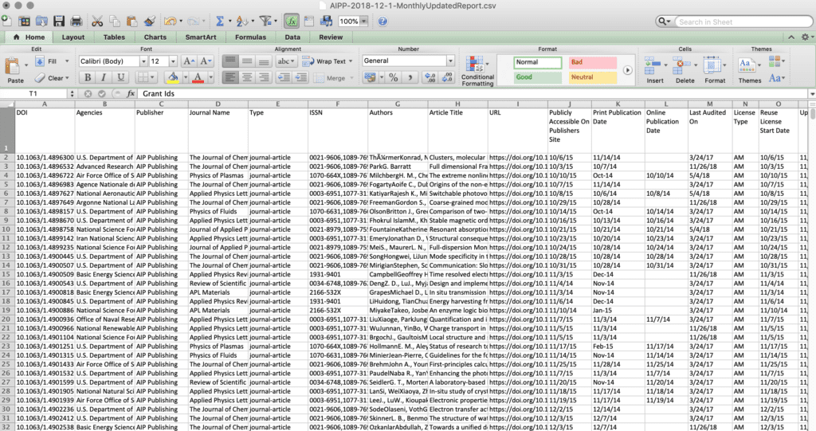Increase font size with A up icon
The image size is (816, 431).
tap(189, 61)
